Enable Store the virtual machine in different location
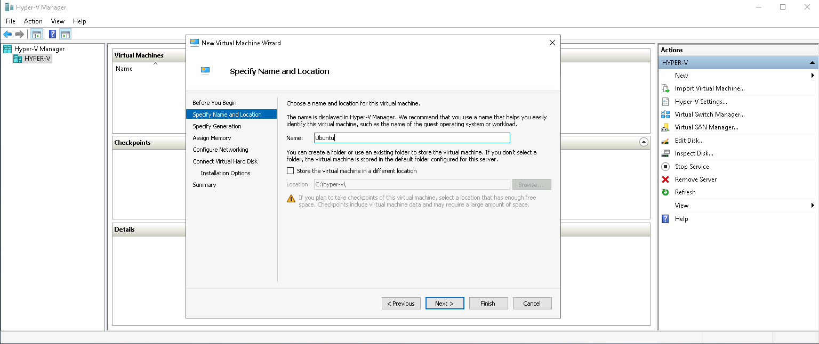 291,171
